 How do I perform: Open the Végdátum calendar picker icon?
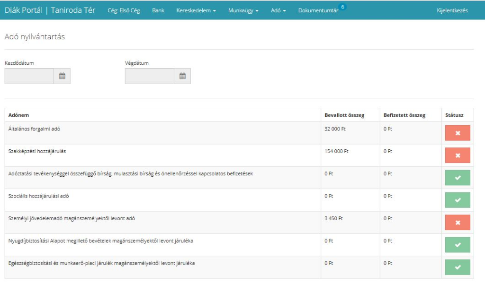(182, 76)
